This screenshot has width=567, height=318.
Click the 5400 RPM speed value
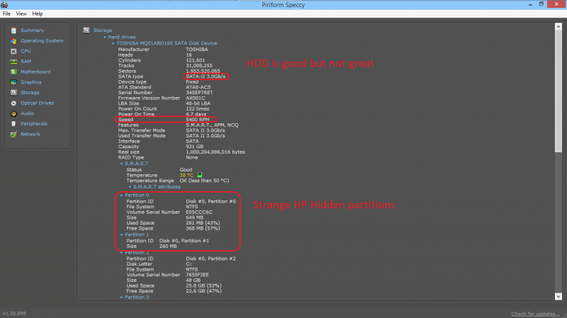pos(198,119)
